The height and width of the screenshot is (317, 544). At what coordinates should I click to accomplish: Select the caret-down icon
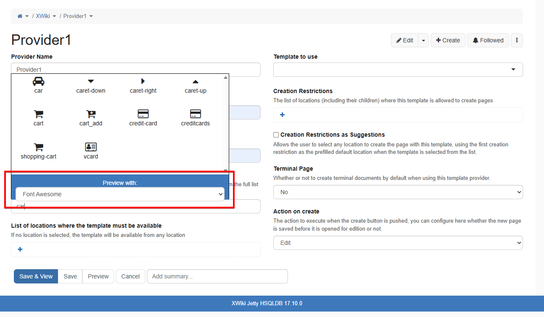(91, 82)
